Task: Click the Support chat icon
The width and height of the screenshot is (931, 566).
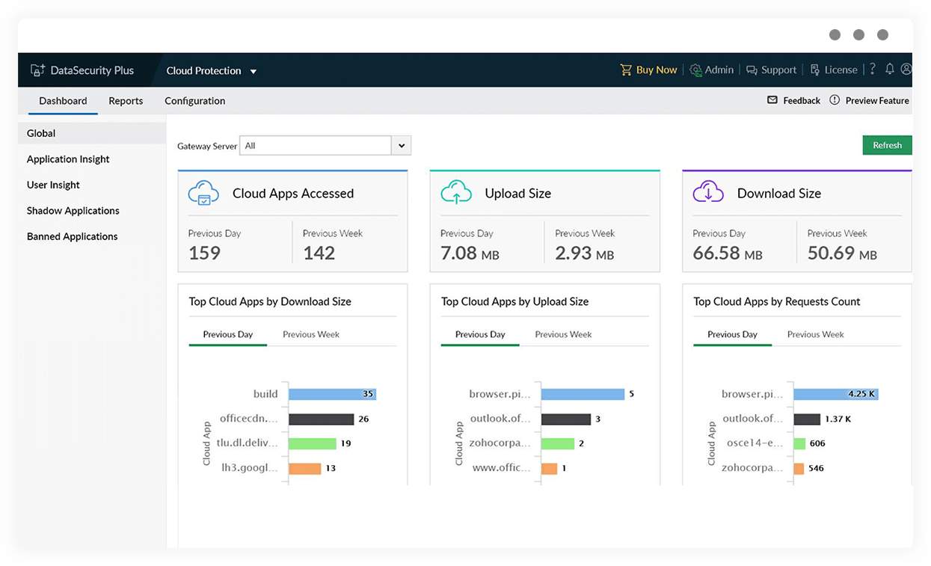Action: pyautogui.click(x=752, y=70)
